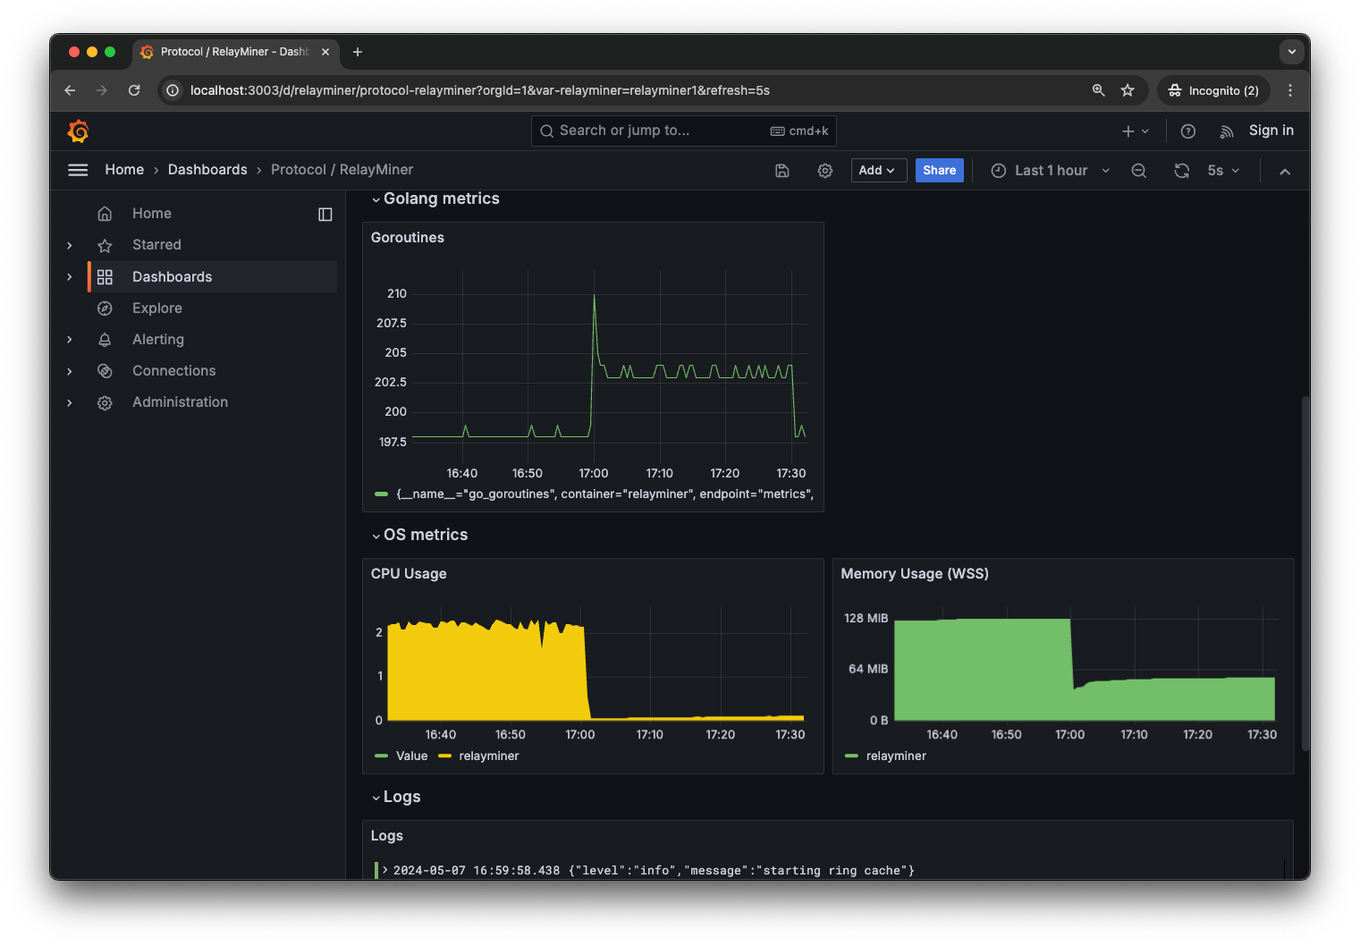Collapse the Logs row
Screen dimensions: 1360x946
pos(376,798)
